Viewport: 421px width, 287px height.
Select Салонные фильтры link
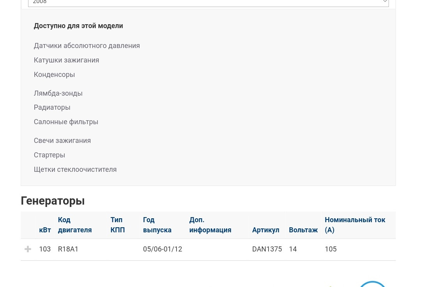(66, 122)
